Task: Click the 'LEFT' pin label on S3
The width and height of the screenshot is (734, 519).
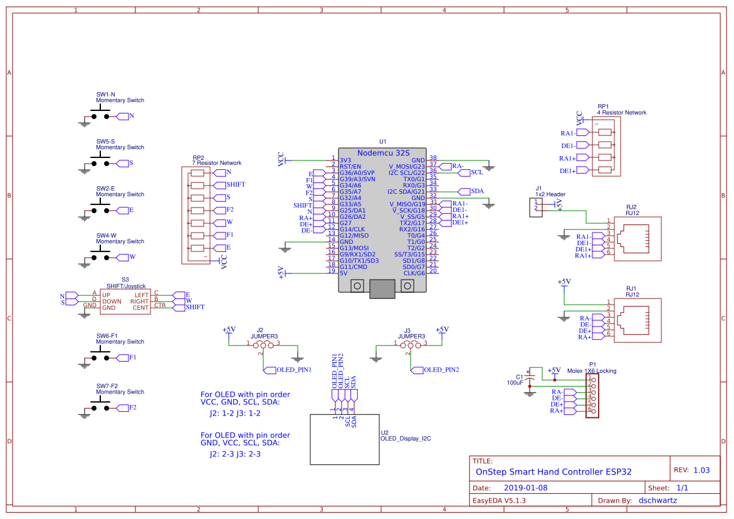Action: point(142,295)
